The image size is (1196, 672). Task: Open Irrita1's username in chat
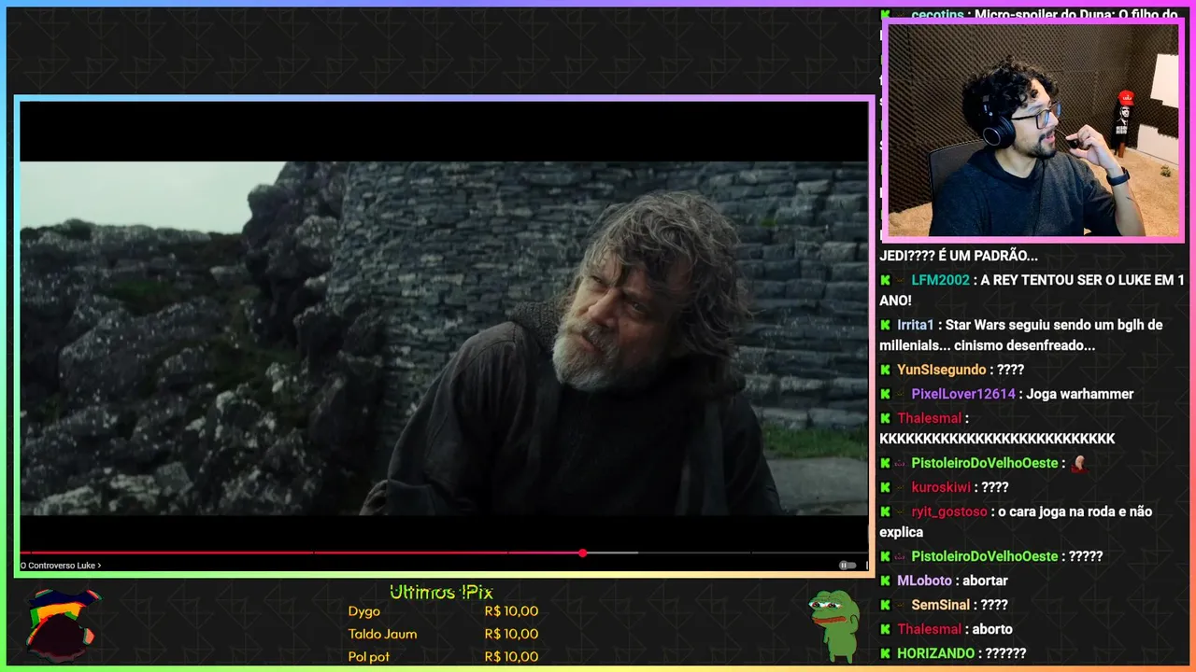pyautogui.click(x=916, y=325)
